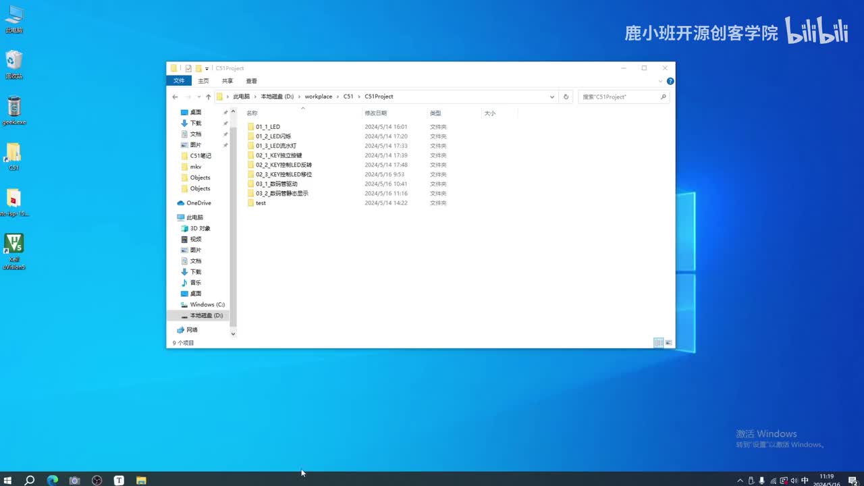Show hidden system tray icons

740,481
